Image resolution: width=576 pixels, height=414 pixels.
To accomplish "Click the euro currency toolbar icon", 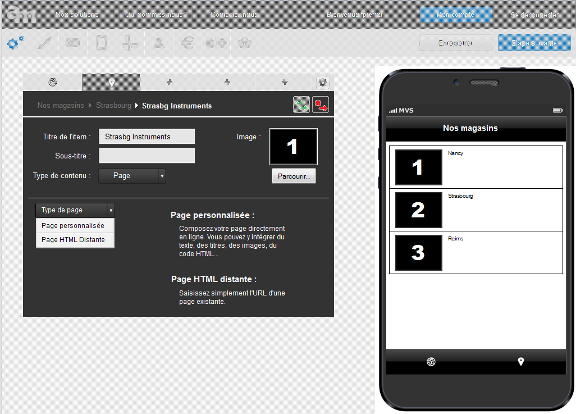I will [188, 43].
